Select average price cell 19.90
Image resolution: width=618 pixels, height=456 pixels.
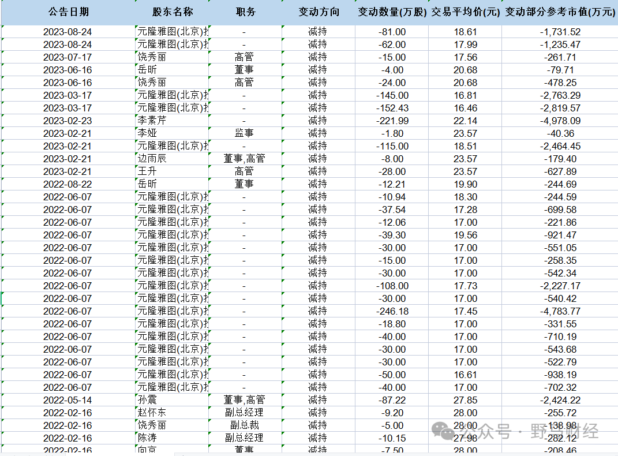(x=466, y=184)
